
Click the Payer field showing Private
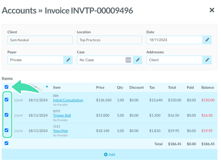pos(36,60)
